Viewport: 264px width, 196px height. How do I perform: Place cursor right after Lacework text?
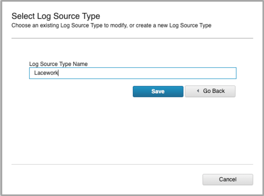(59, 73)
